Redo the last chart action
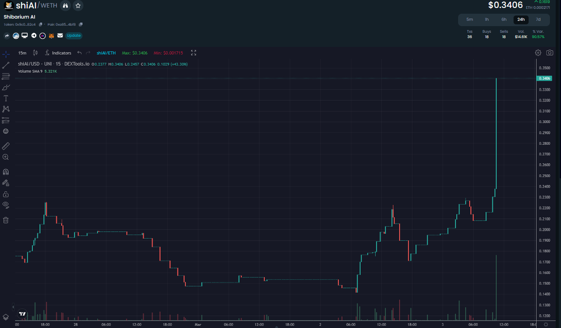 coord(88,53)
